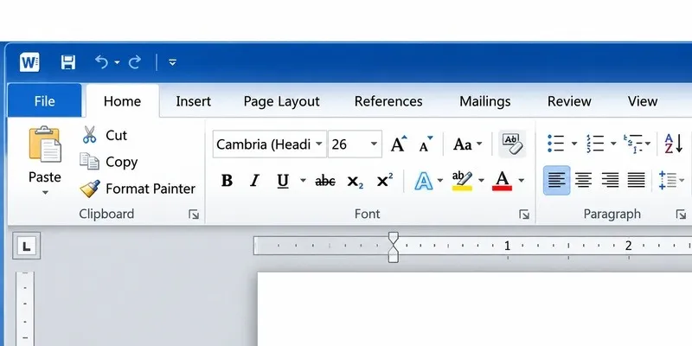The height and width of the screenshot is (346, 692).
Task: Click the Cut button
Action: point(105,135)
